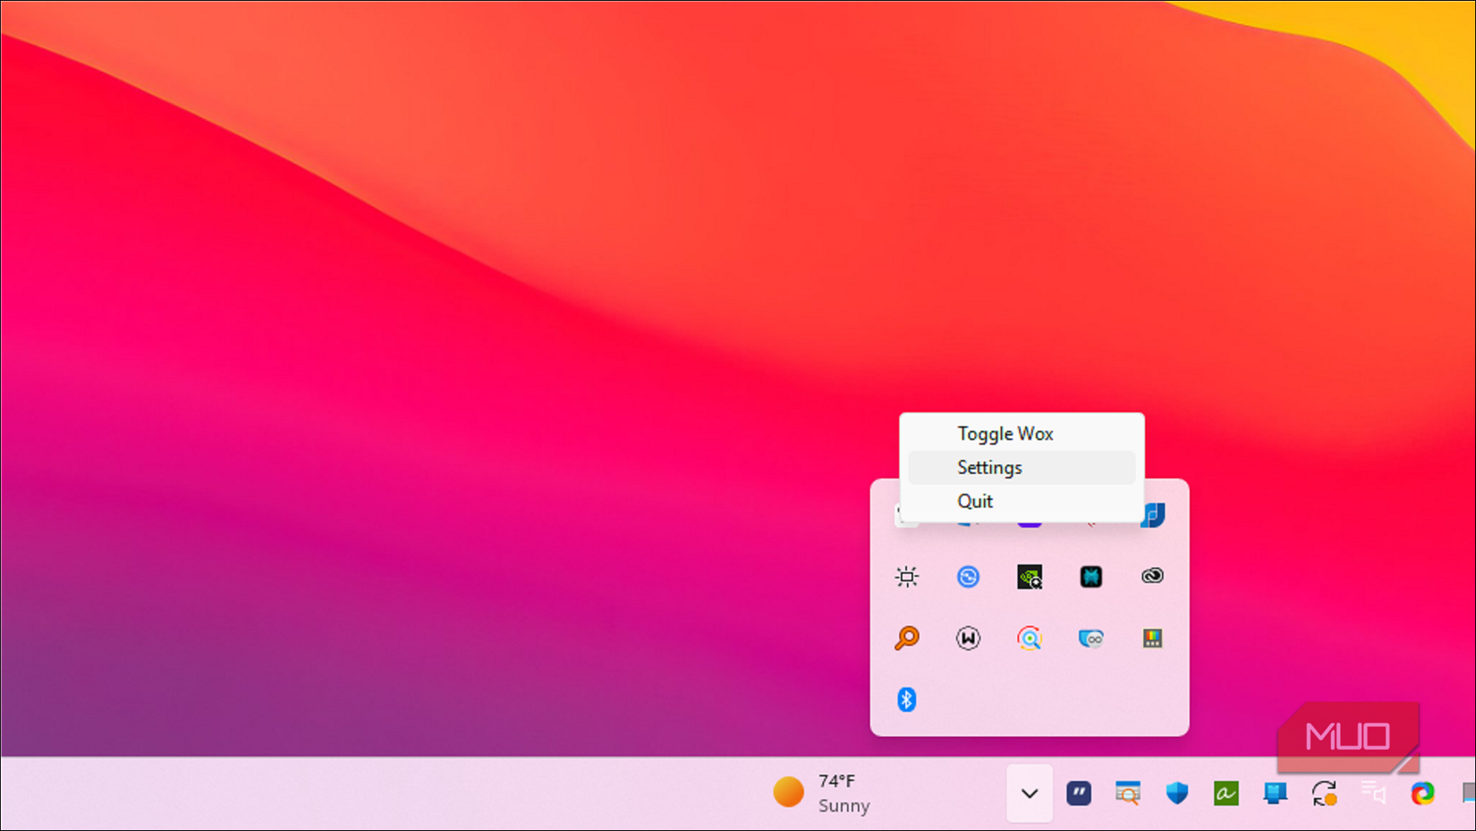The image size is (1476, 831).
Task: Open EarTrumpet volume control from taskbar
Action: pyautogui.click(x=1375, y=793)
